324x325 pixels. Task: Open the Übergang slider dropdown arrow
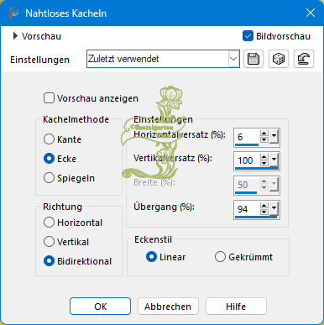pyautogui.click(x=274, y=209)
